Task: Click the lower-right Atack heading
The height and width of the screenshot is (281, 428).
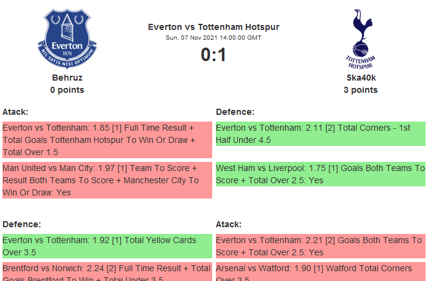Action: (229, 224)
